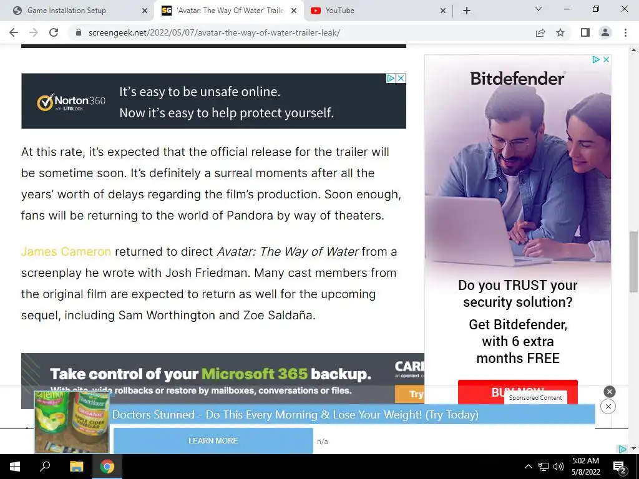
Task: Close the Bitdefender sidebar ad
Action: pyautogui.click(x=607, y=59)
